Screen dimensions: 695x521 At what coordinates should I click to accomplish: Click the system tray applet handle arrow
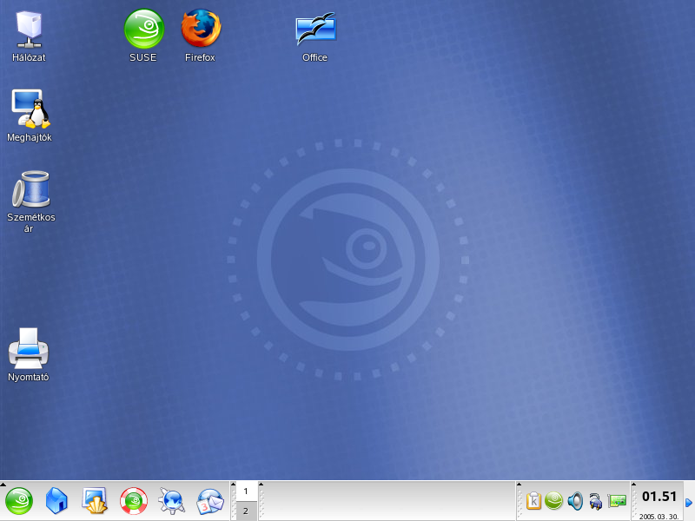(519, 485)
